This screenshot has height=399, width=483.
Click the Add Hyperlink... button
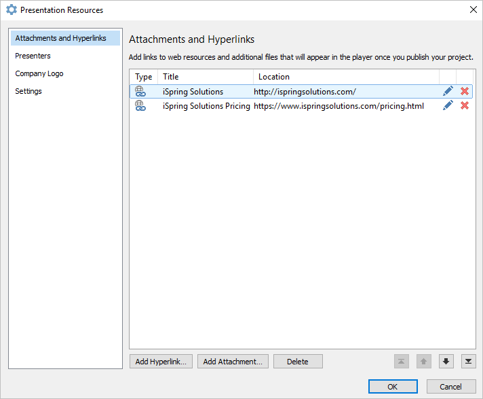161,362
